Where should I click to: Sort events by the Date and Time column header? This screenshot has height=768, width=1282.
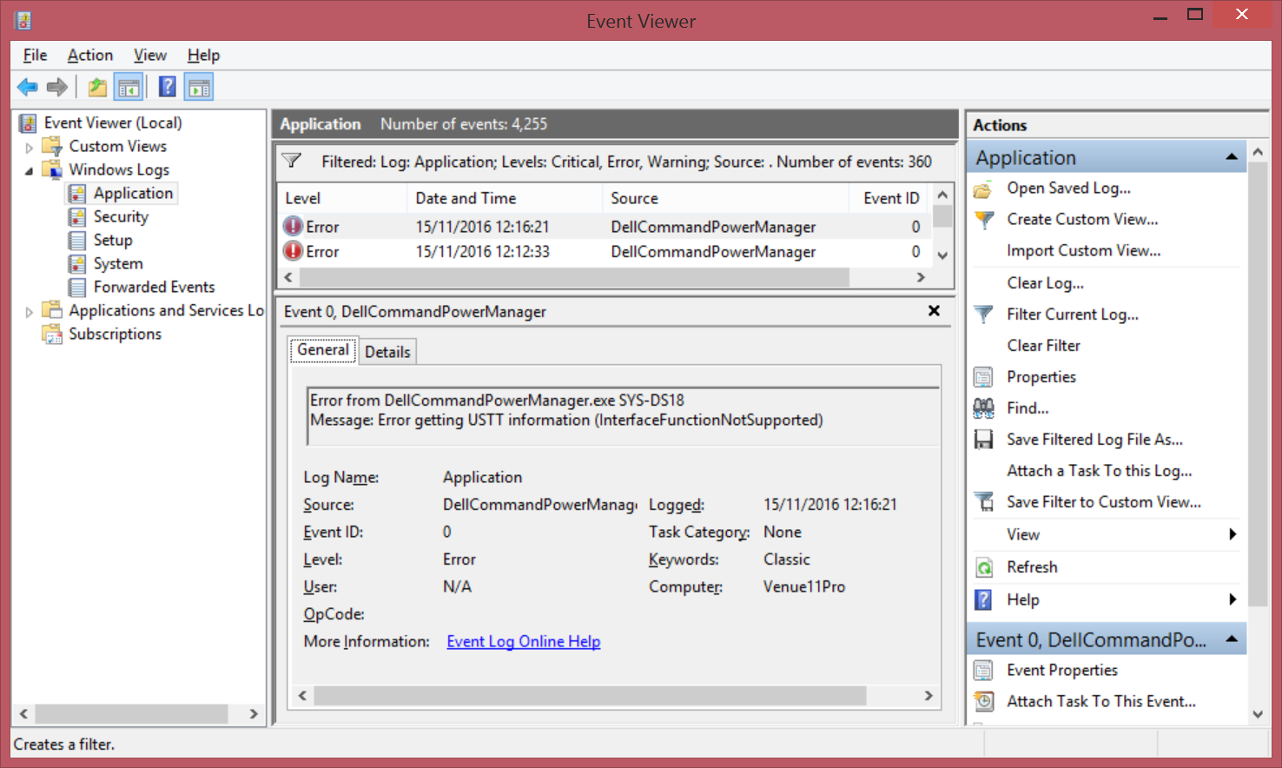504,198
